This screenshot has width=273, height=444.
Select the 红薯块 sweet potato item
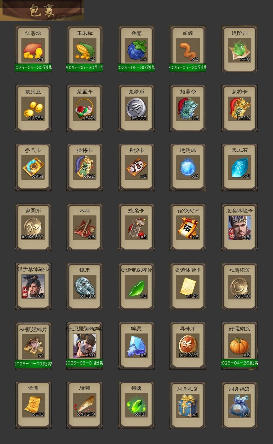coord(33,49)
